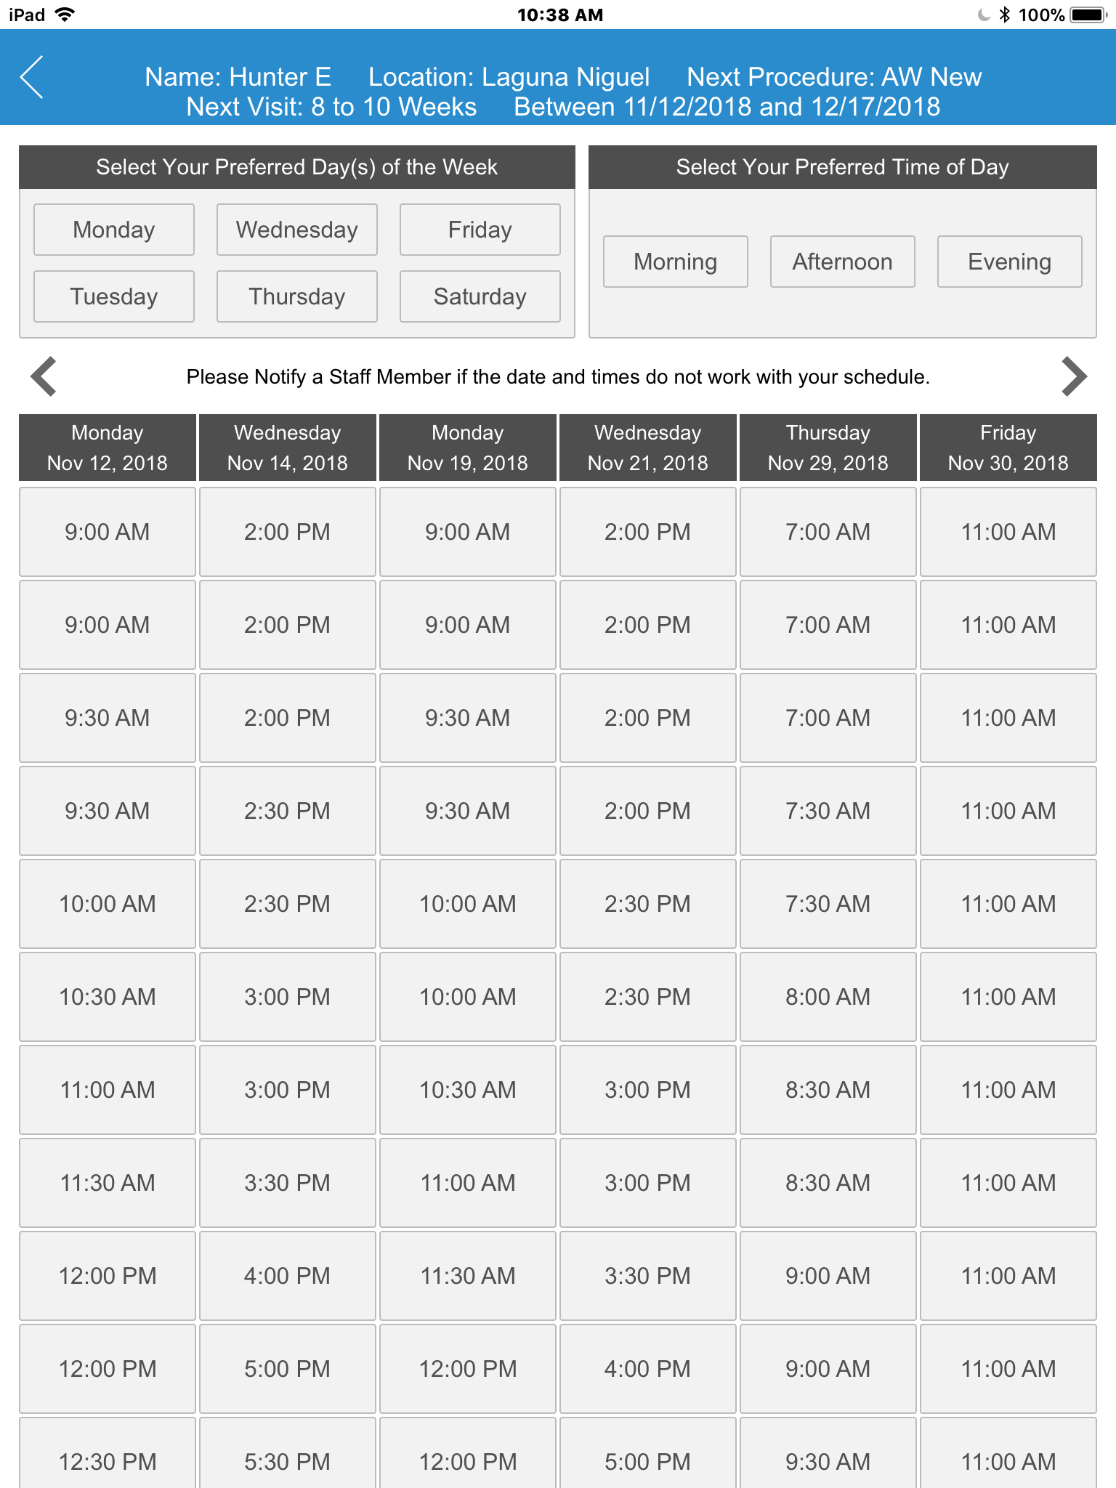Select the Thursday Nov 29, 2018 column header
Screen dimensions: 1116x1488
(828, 448)
